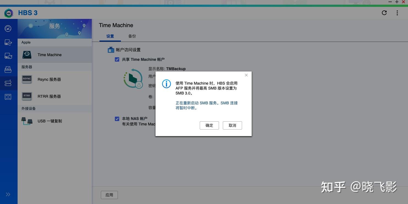
Task: Click the Time Machine account graphic
Action: 133,78
